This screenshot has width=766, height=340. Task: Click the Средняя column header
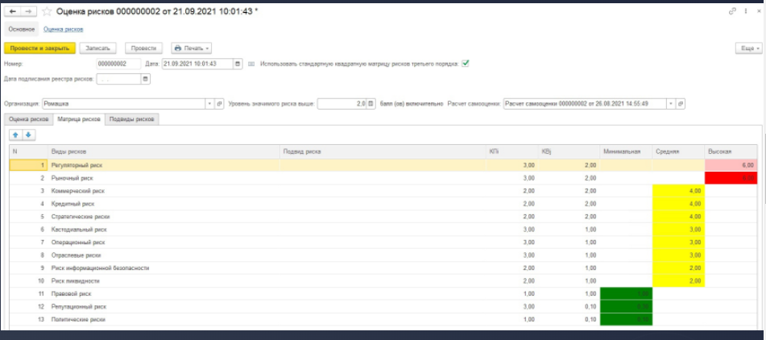[678, 152]
